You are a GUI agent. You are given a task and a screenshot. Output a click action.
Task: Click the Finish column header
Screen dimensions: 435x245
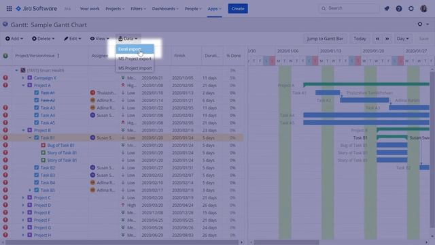coord(179,56)
